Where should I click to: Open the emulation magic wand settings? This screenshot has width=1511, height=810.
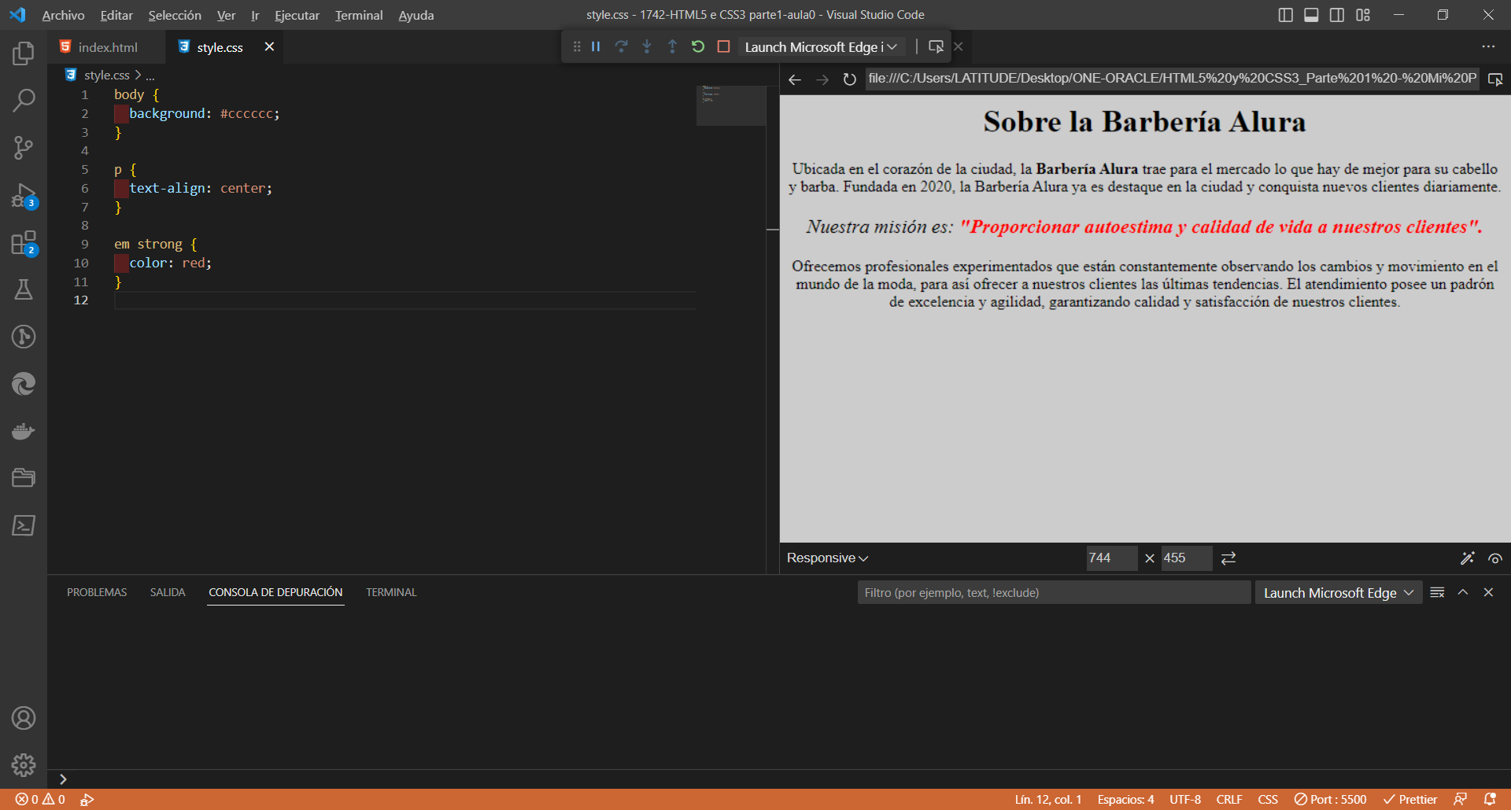(1468, 558)
